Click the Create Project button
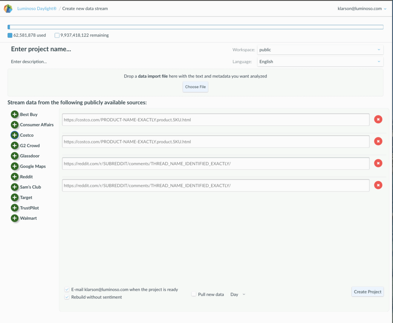 pyautogui.click(x=367, y=292)
